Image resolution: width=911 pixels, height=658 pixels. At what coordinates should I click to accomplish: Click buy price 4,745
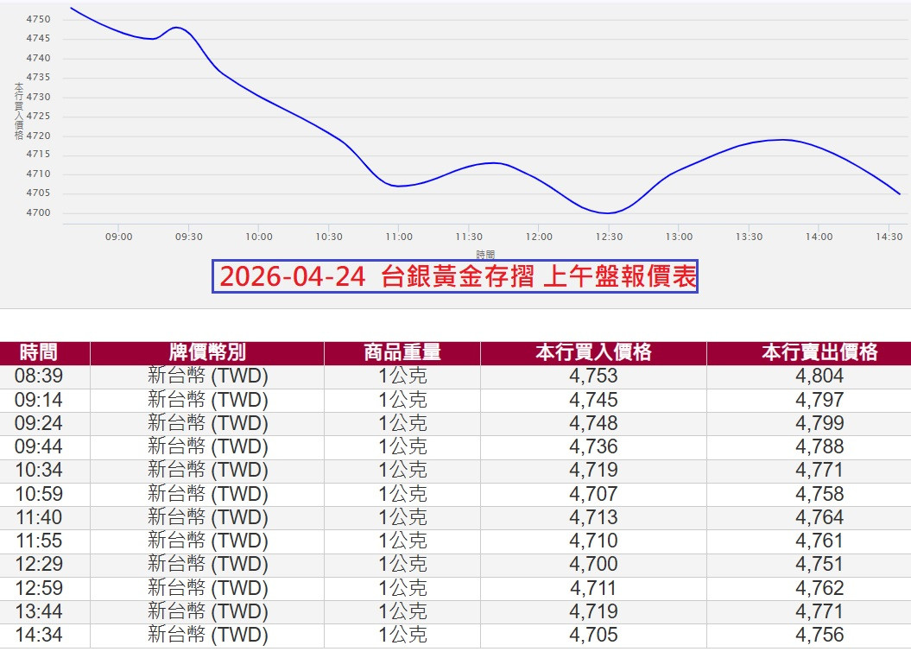(593, 400)
